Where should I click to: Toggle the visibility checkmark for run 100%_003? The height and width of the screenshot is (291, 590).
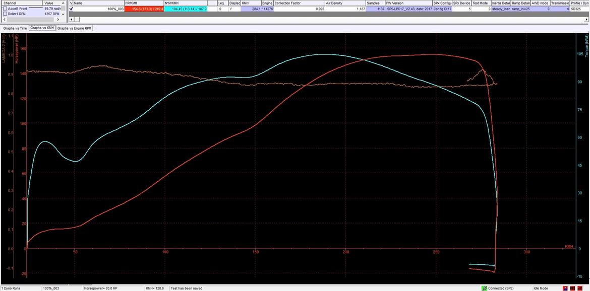[x=71, y=9]
